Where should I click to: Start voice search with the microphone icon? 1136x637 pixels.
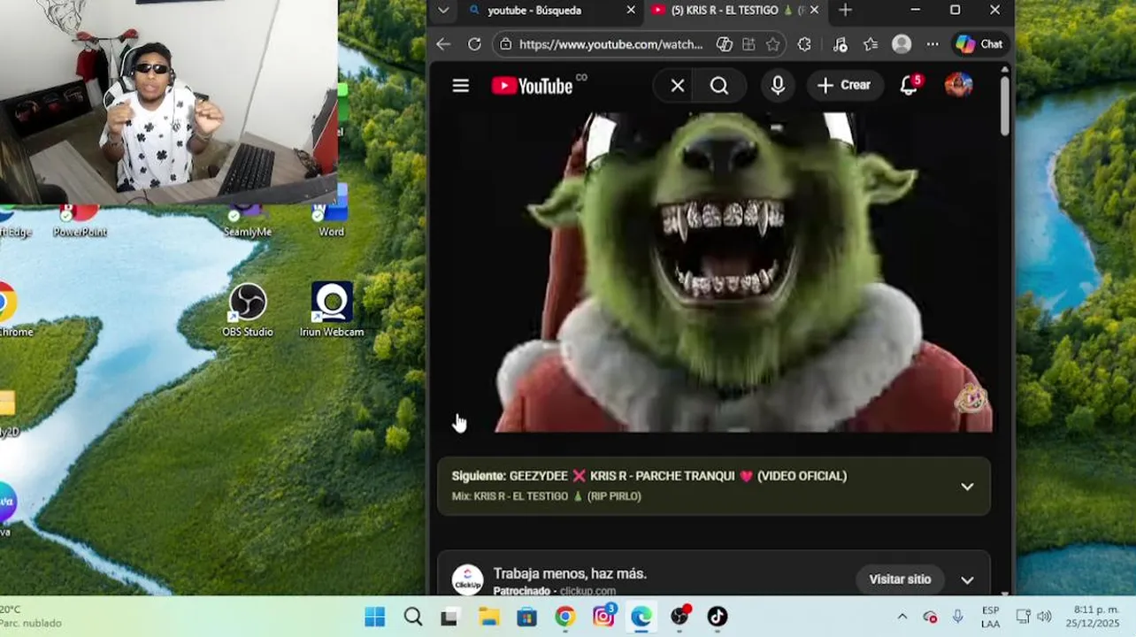pyautogui.click(x=778, y=85)
